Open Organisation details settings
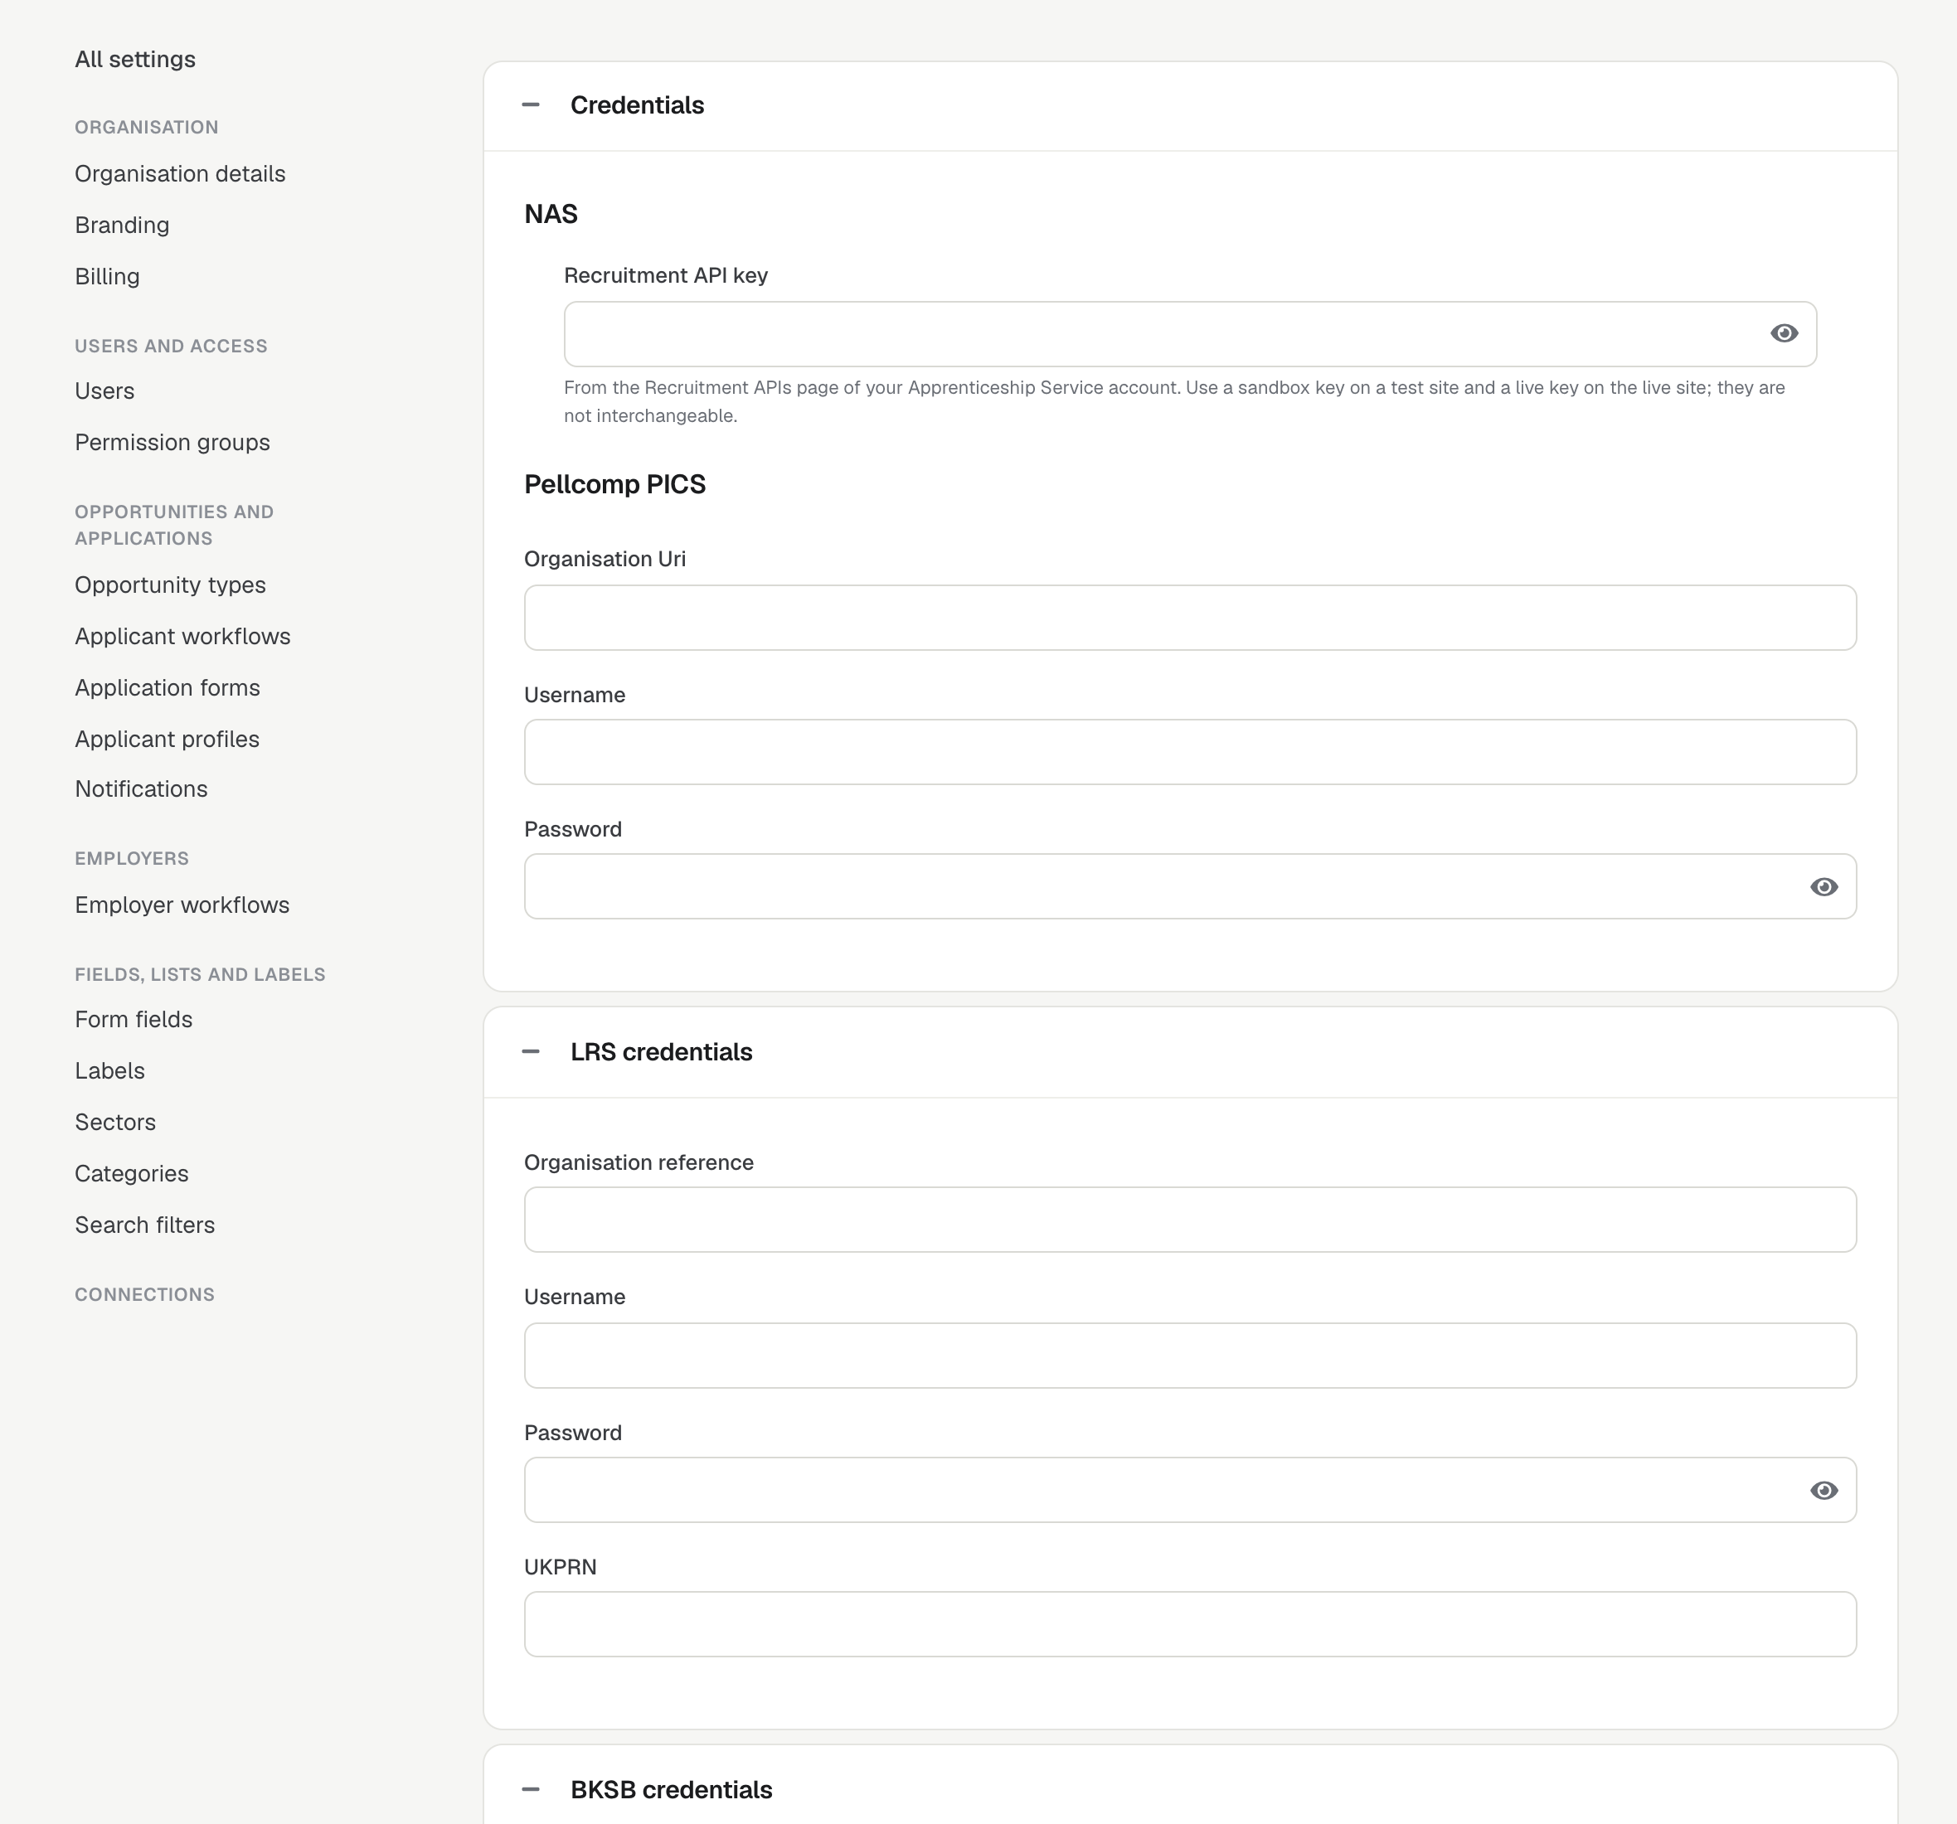 click(x=180, y=173)
